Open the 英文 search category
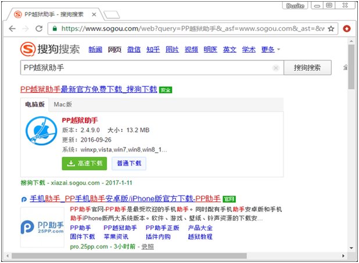Viewport: 359px width, 263px height. point(229,49)
